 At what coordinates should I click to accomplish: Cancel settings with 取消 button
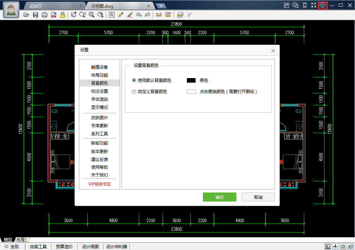(258, 197)
